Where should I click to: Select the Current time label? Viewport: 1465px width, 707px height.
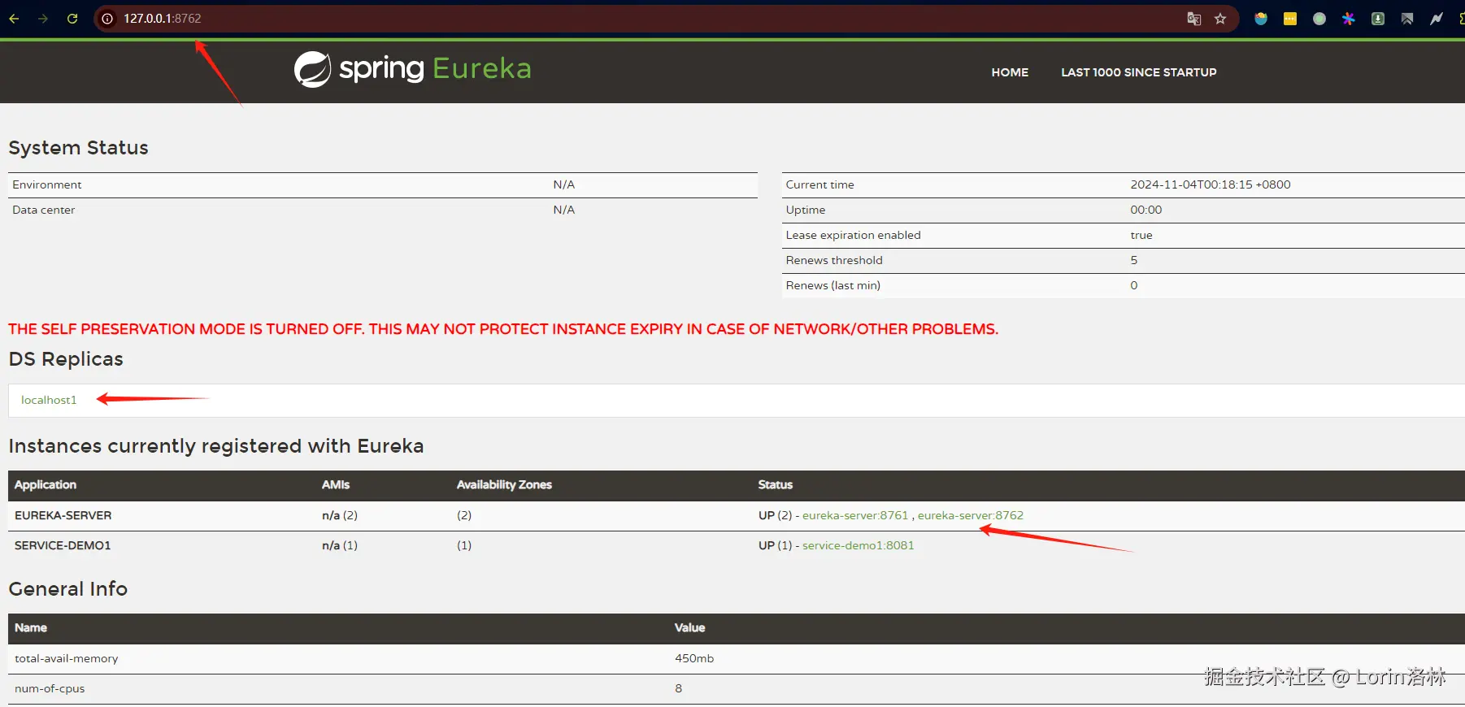point(819,184)
